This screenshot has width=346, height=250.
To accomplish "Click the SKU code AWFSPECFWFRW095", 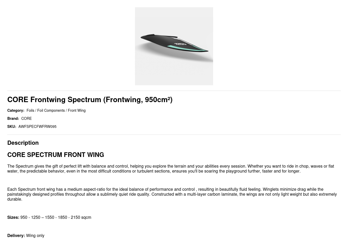I will click(x=37, y=127).
